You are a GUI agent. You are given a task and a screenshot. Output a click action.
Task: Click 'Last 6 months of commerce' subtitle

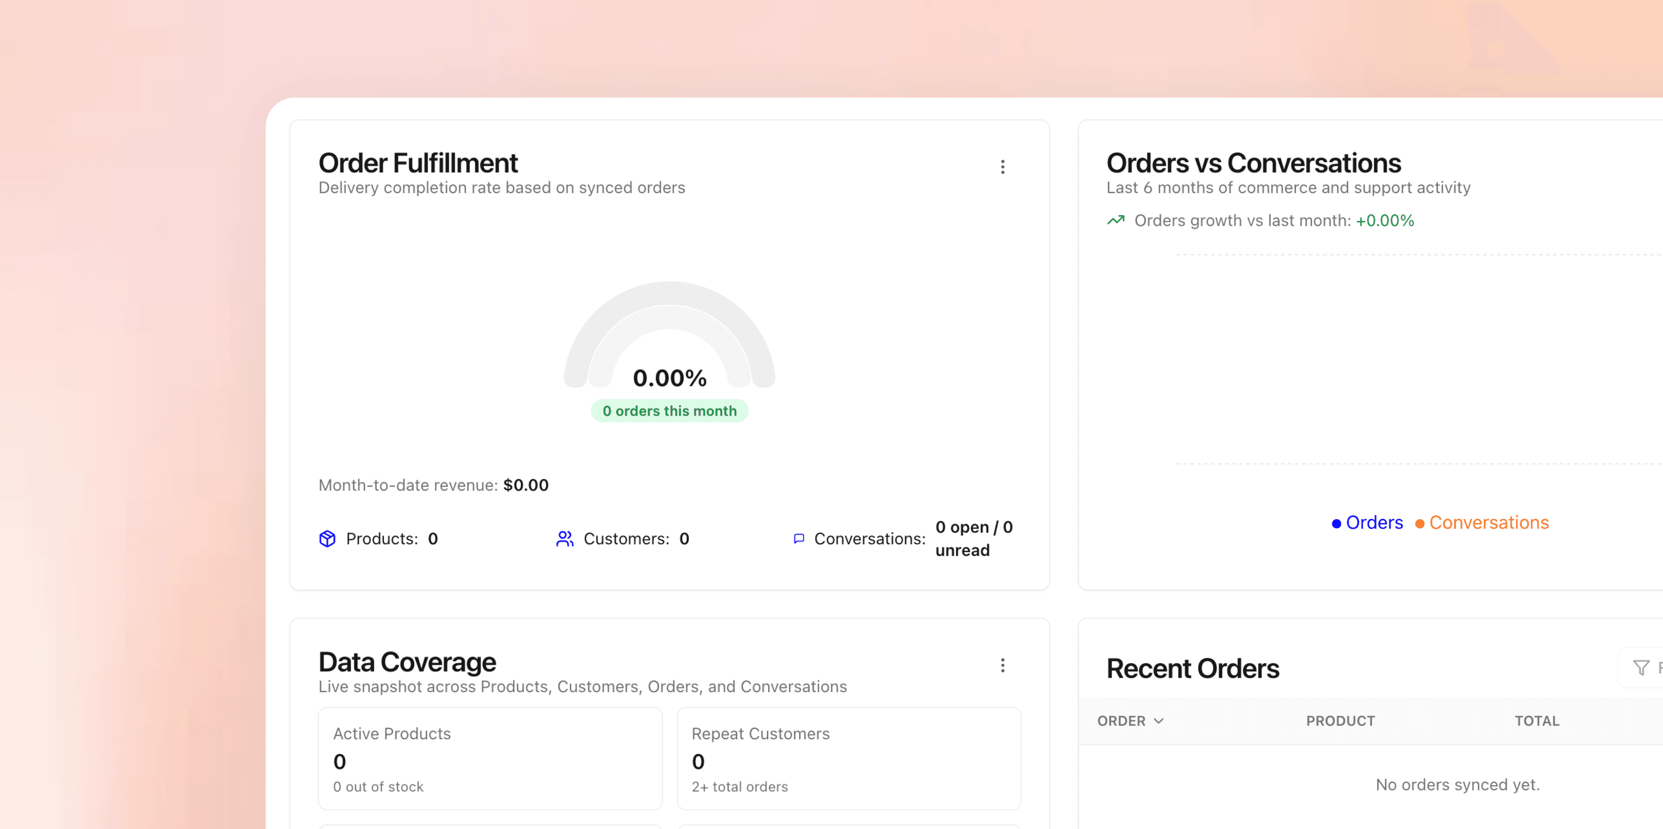[x=1288, y=188]
